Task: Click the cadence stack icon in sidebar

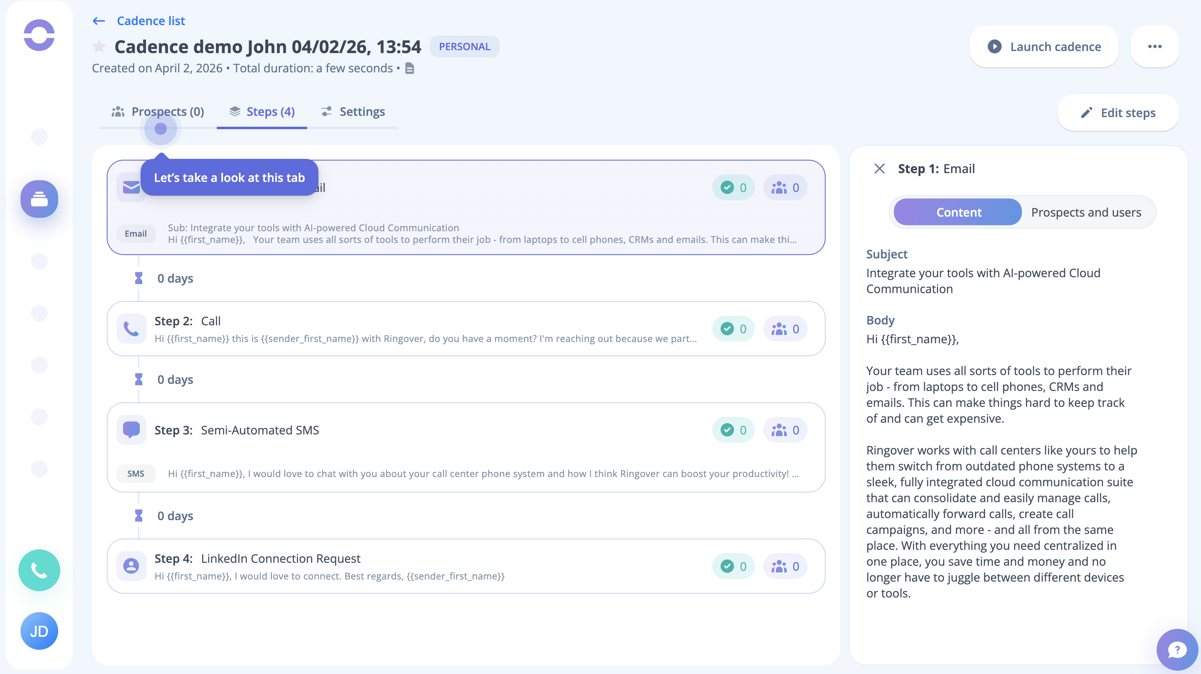Action: point(39,199)
